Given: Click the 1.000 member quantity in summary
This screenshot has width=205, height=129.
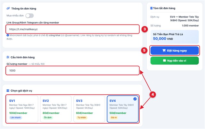Looking at the screenshot, I should [190, 25].
